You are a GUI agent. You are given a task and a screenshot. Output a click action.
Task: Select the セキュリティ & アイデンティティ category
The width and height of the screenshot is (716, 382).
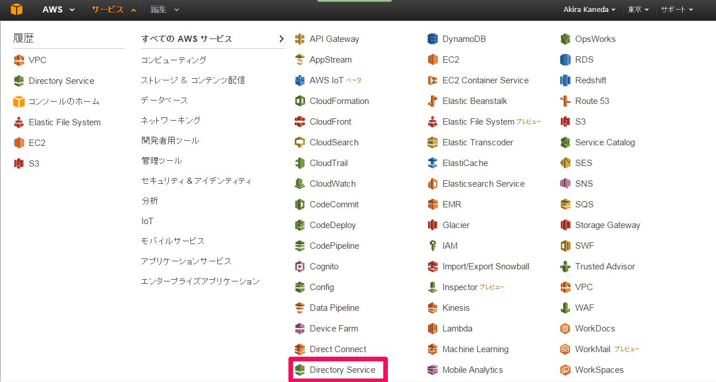[197, 180]
